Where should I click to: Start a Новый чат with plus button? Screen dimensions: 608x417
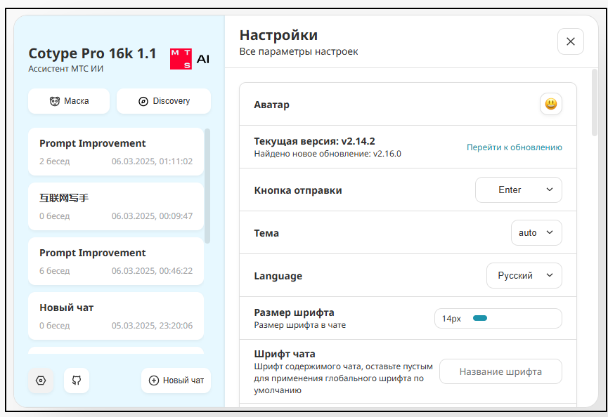(176, 380)
